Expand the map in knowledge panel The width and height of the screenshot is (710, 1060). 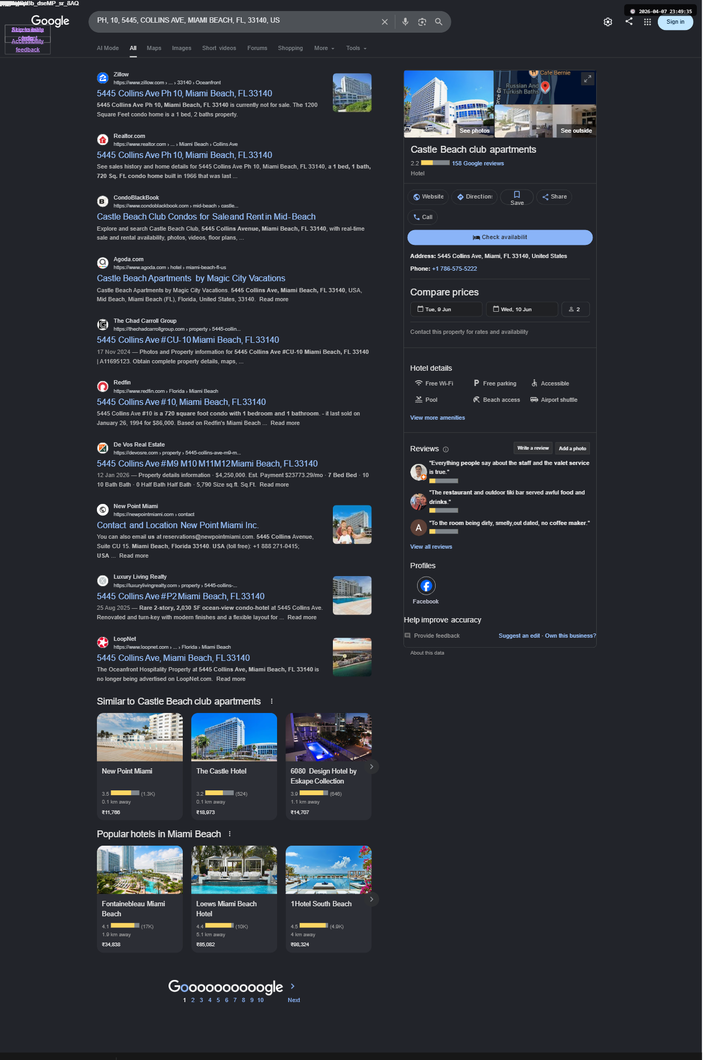[587, 79]
